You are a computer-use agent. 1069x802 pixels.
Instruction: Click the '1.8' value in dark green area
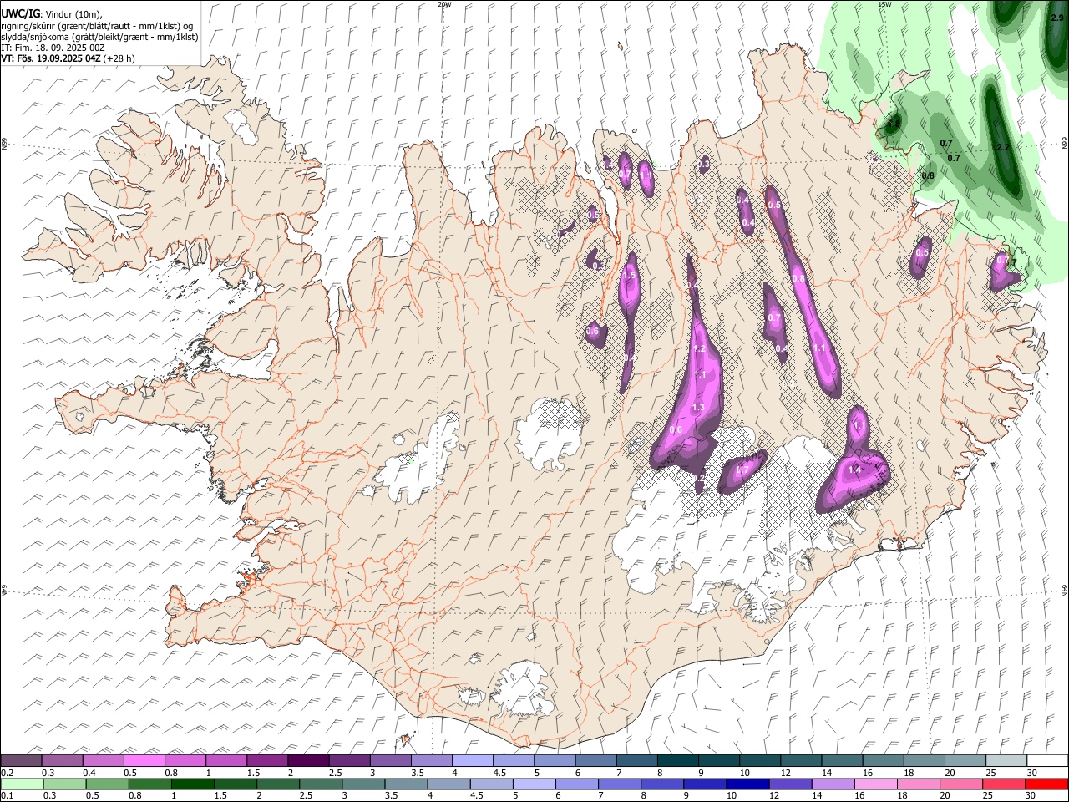[894, 124]
